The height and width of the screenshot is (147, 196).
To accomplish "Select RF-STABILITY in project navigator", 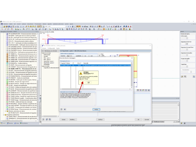I will pos(19,78).
